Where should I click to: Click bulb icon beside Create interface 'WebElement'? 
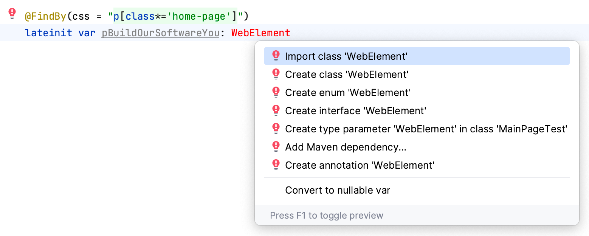(x=276, y=110)
